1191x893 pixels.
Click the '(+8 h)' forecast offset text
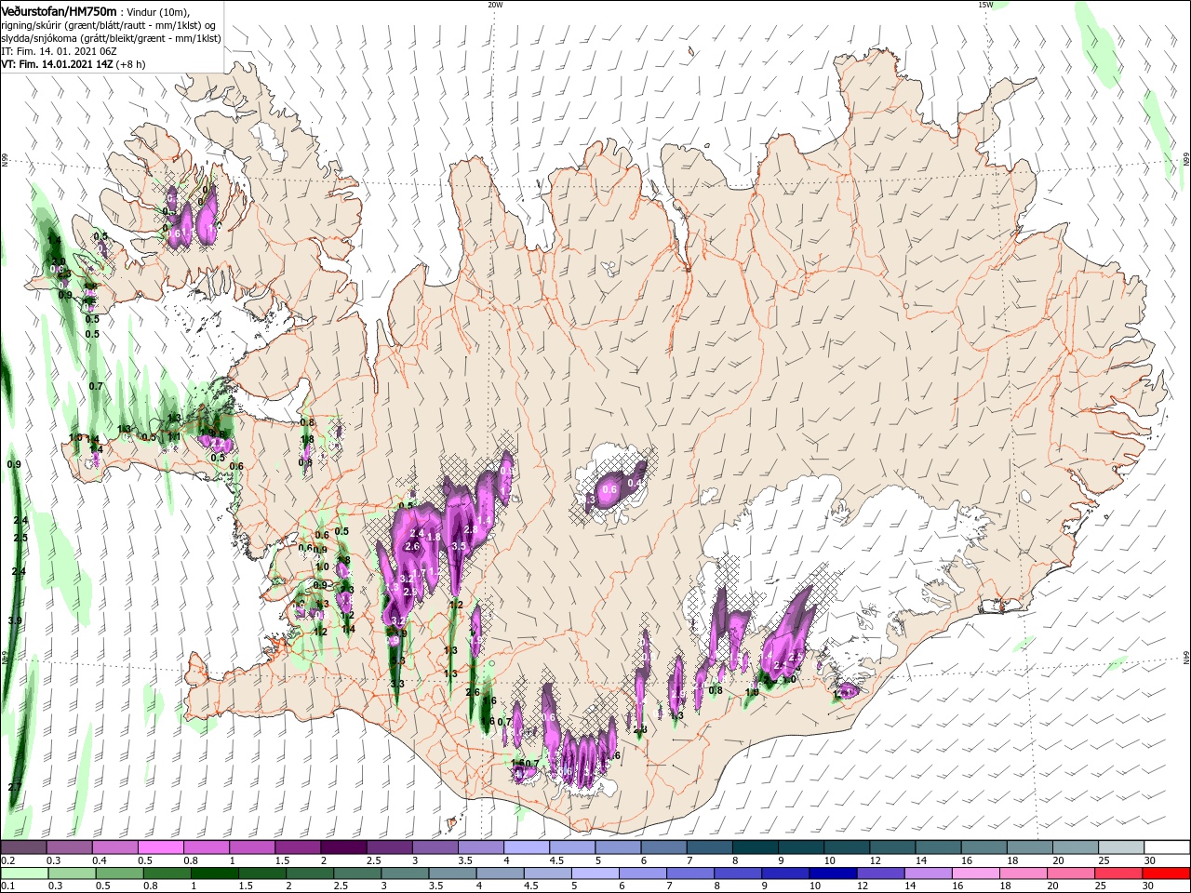[131, 64]
